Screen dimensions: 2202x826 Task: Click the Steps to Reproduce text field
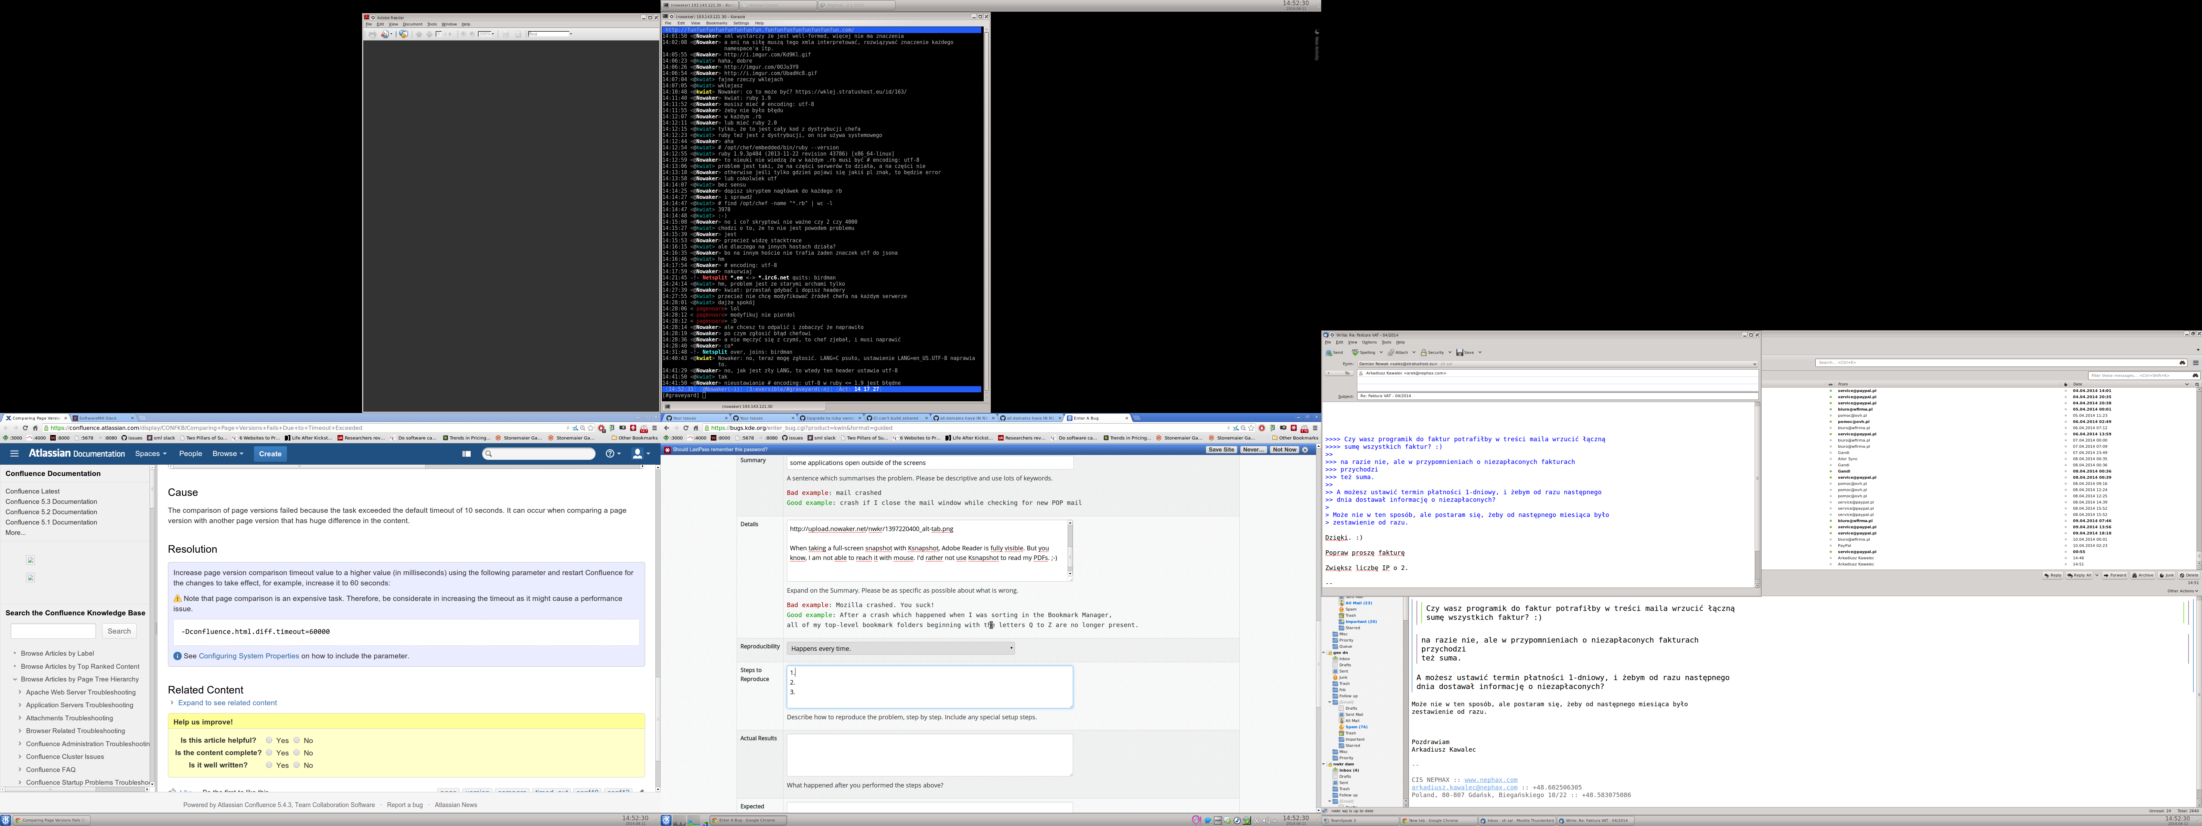coord(929,687)
